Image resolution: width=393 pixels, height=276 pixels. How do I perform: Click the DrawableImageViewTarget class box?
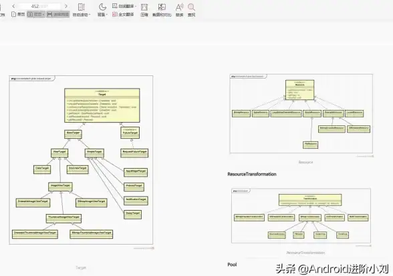click(x=33, y=203)
